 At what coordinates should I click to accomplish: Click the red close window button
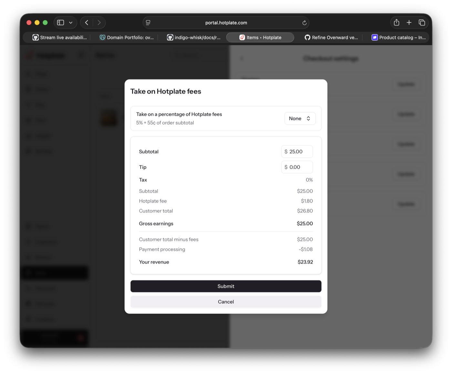(x=29, y=23)
